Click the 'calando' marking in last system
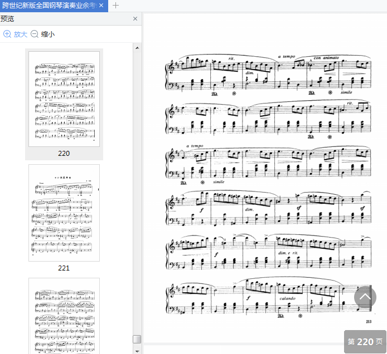Screen dimensions: 387x354 click(288, 298)
